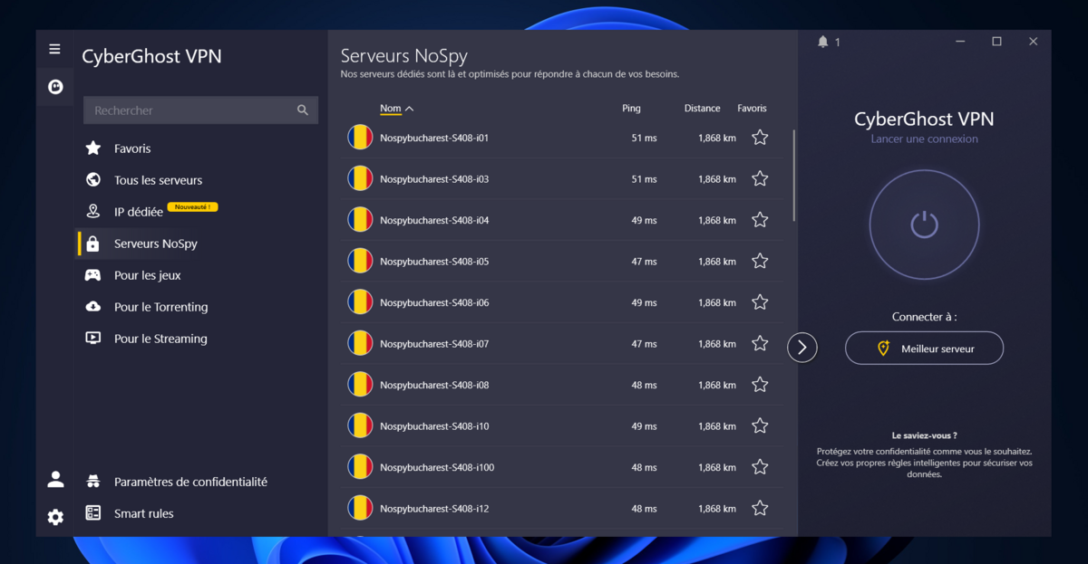Favorite server Nospybucharest-S408-i05
The height and width of the screenshot is (564, 1088).
pos(760,262)
